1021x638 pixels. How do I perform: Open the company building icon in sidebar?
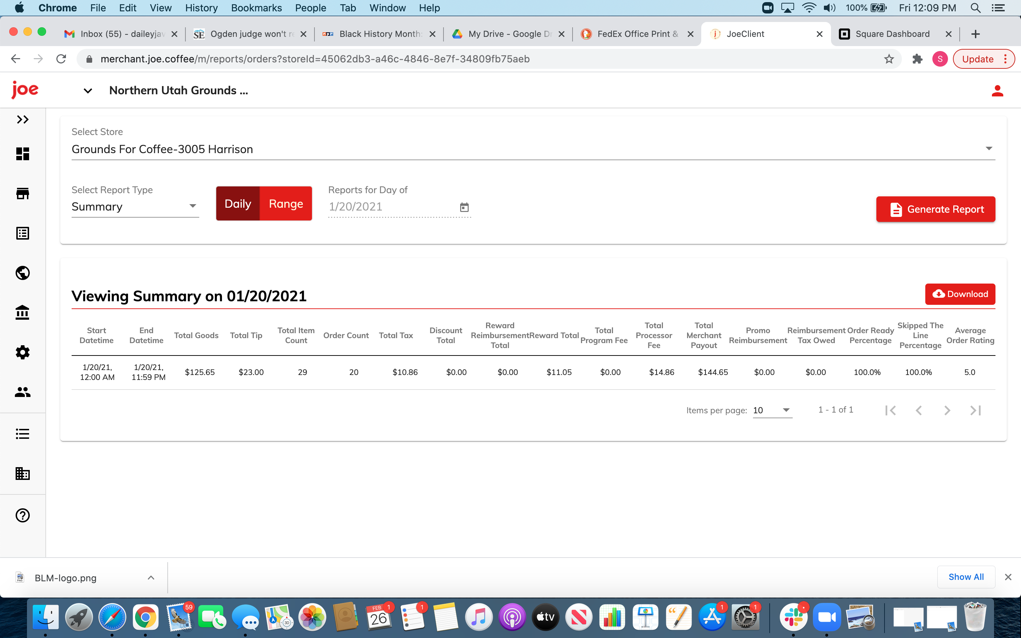[22, 474]
